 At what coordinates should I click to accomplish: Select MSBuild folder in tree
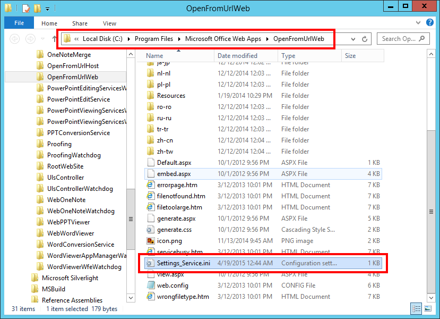click(x=54, y=289)
